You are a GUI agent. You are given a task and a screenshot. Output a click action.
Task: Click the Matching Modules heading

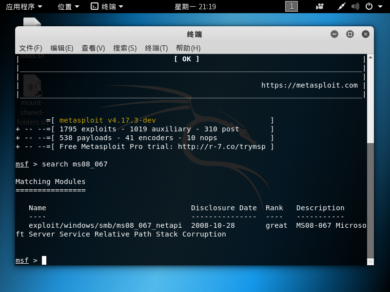[x=51, y=182]
